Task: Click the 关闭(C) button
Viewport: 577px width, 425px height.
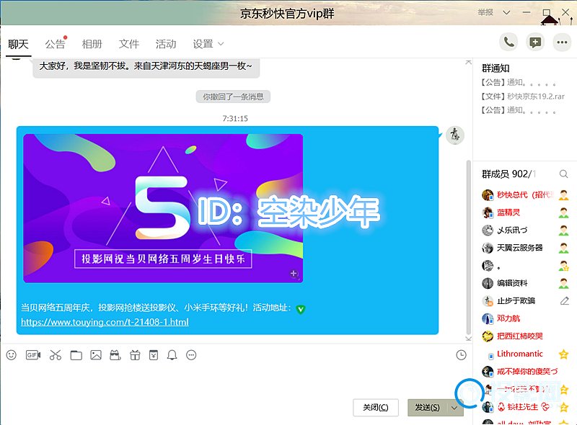Action: tap(376, 408)
